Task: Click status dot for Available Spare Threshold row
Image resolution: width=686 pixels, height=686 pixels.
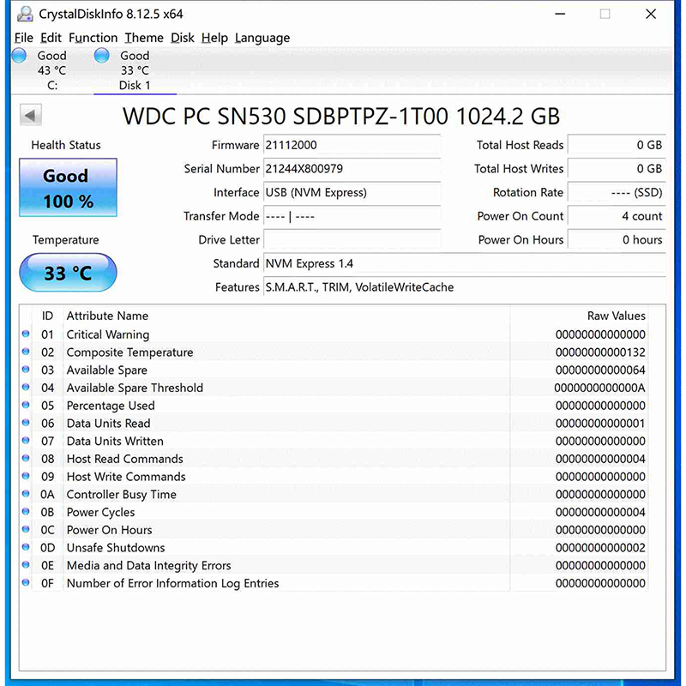Action: pyautogui.click(x=26, y=387)
